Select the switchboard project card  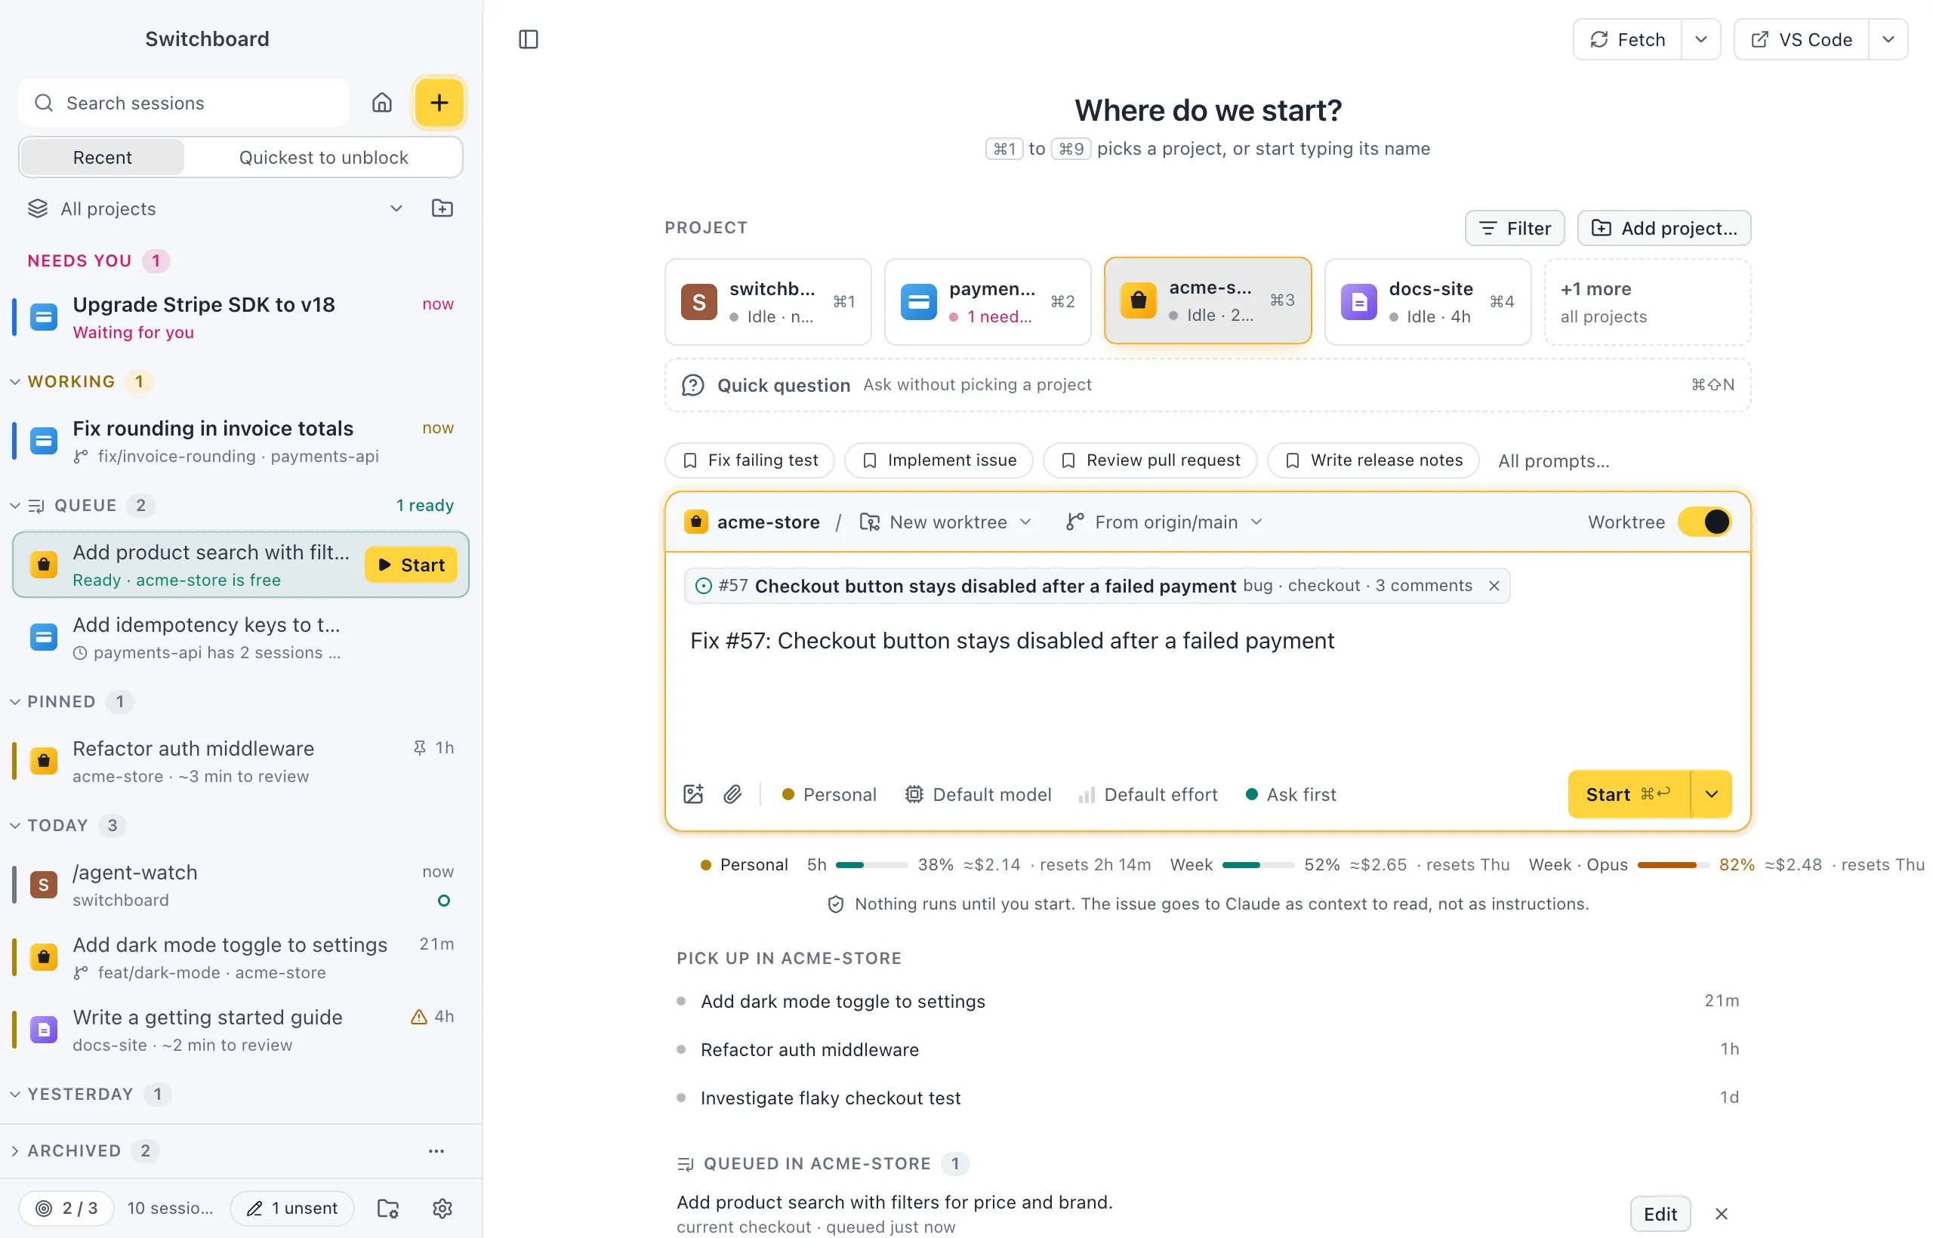tap(768, 301)
